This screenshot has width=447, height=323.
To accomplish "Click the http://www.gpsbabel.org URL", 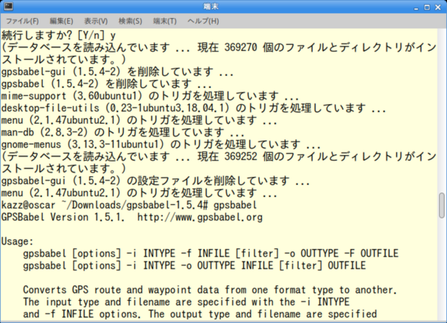I will pyautogui.click(x=200, y=217).
